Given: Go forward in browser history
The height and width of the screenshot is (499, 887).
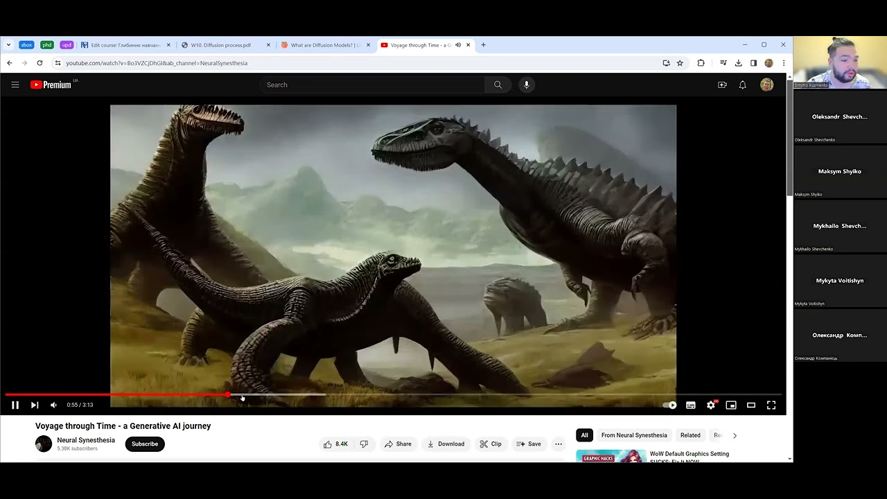Looking at the screenshot, I should (24, 63).
